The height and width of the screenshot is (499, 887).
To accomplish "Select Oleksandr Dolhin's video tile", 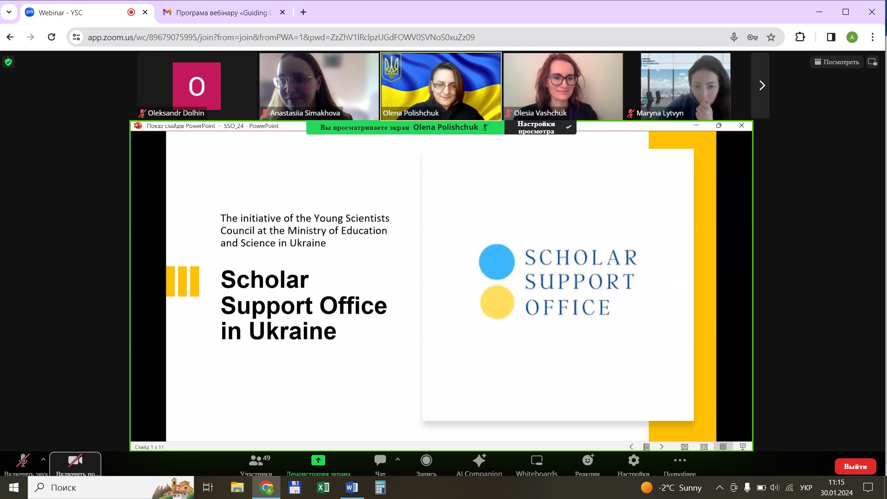I will (197, 85).
